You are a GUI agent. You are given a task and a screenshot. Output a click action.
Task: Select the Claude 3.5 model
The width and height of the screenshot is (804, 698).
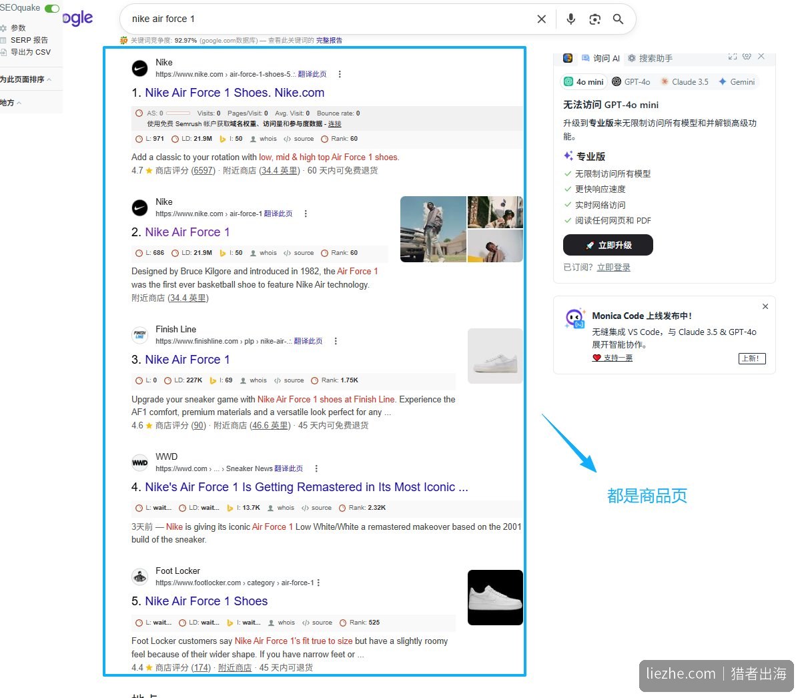(x=685, y=82)
